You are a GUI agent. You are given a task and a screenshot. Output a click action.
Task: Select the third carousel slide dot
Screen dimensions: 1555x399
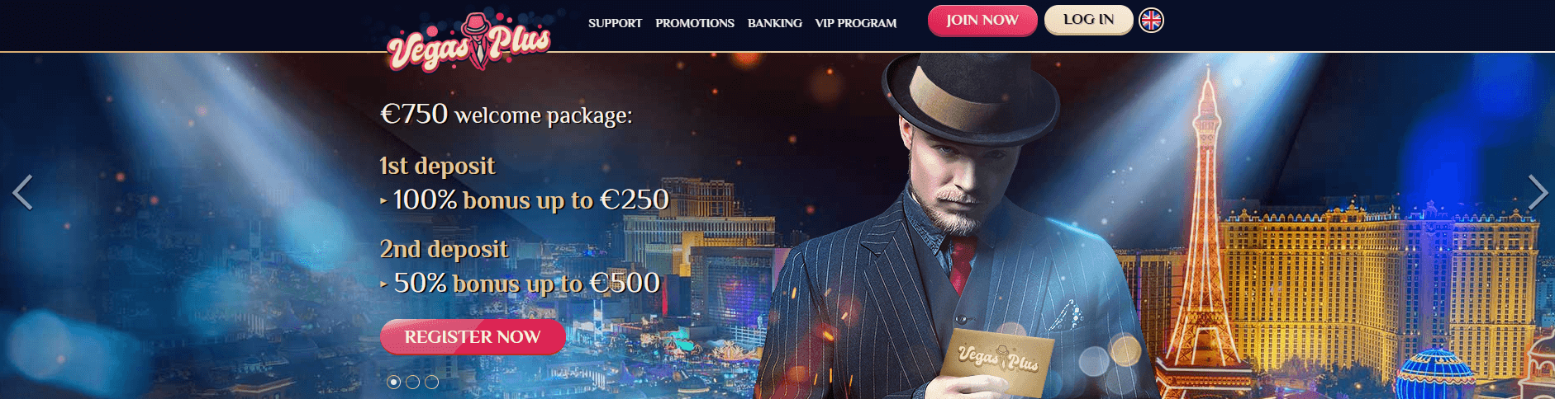pyautogui.click(x=431, y=382)
